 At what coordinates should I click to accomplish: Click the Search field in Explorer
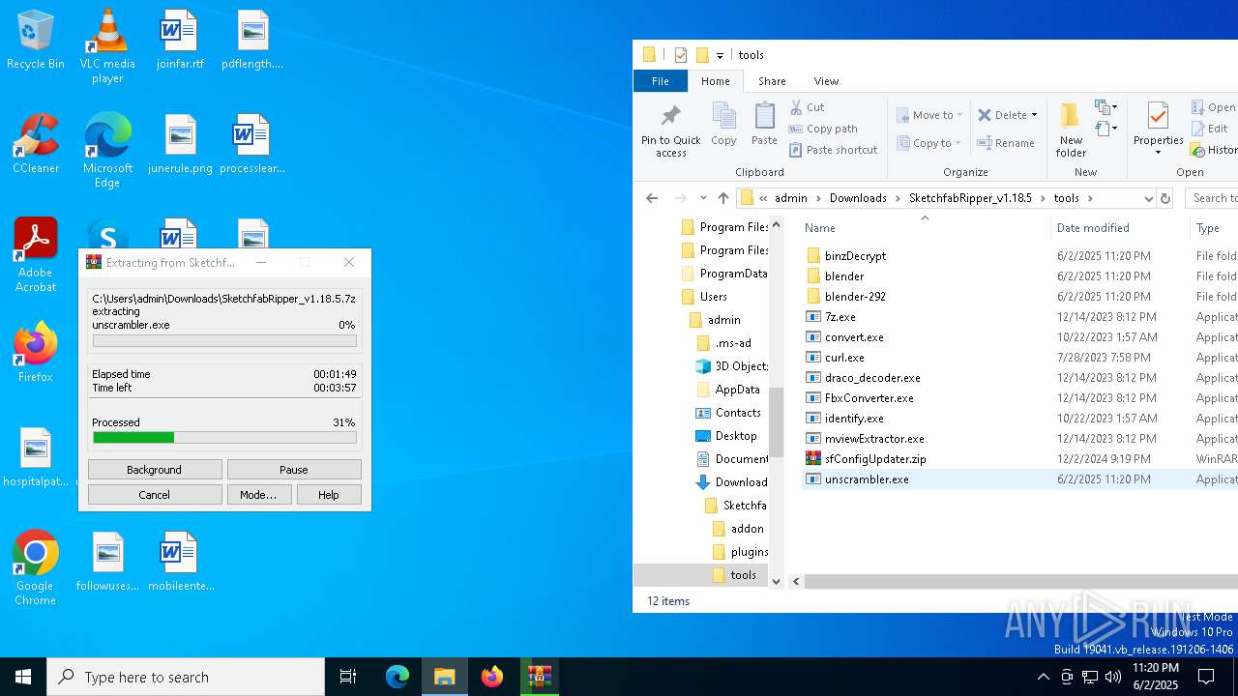pos(1213,198)
